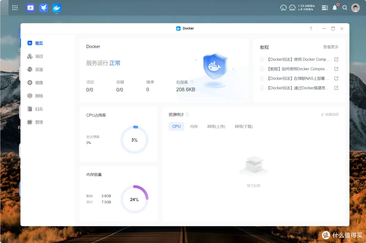The width and height of the screenshot is (366, 243).
Task: Click the 24% memory gauge
Action: point(135,199)
